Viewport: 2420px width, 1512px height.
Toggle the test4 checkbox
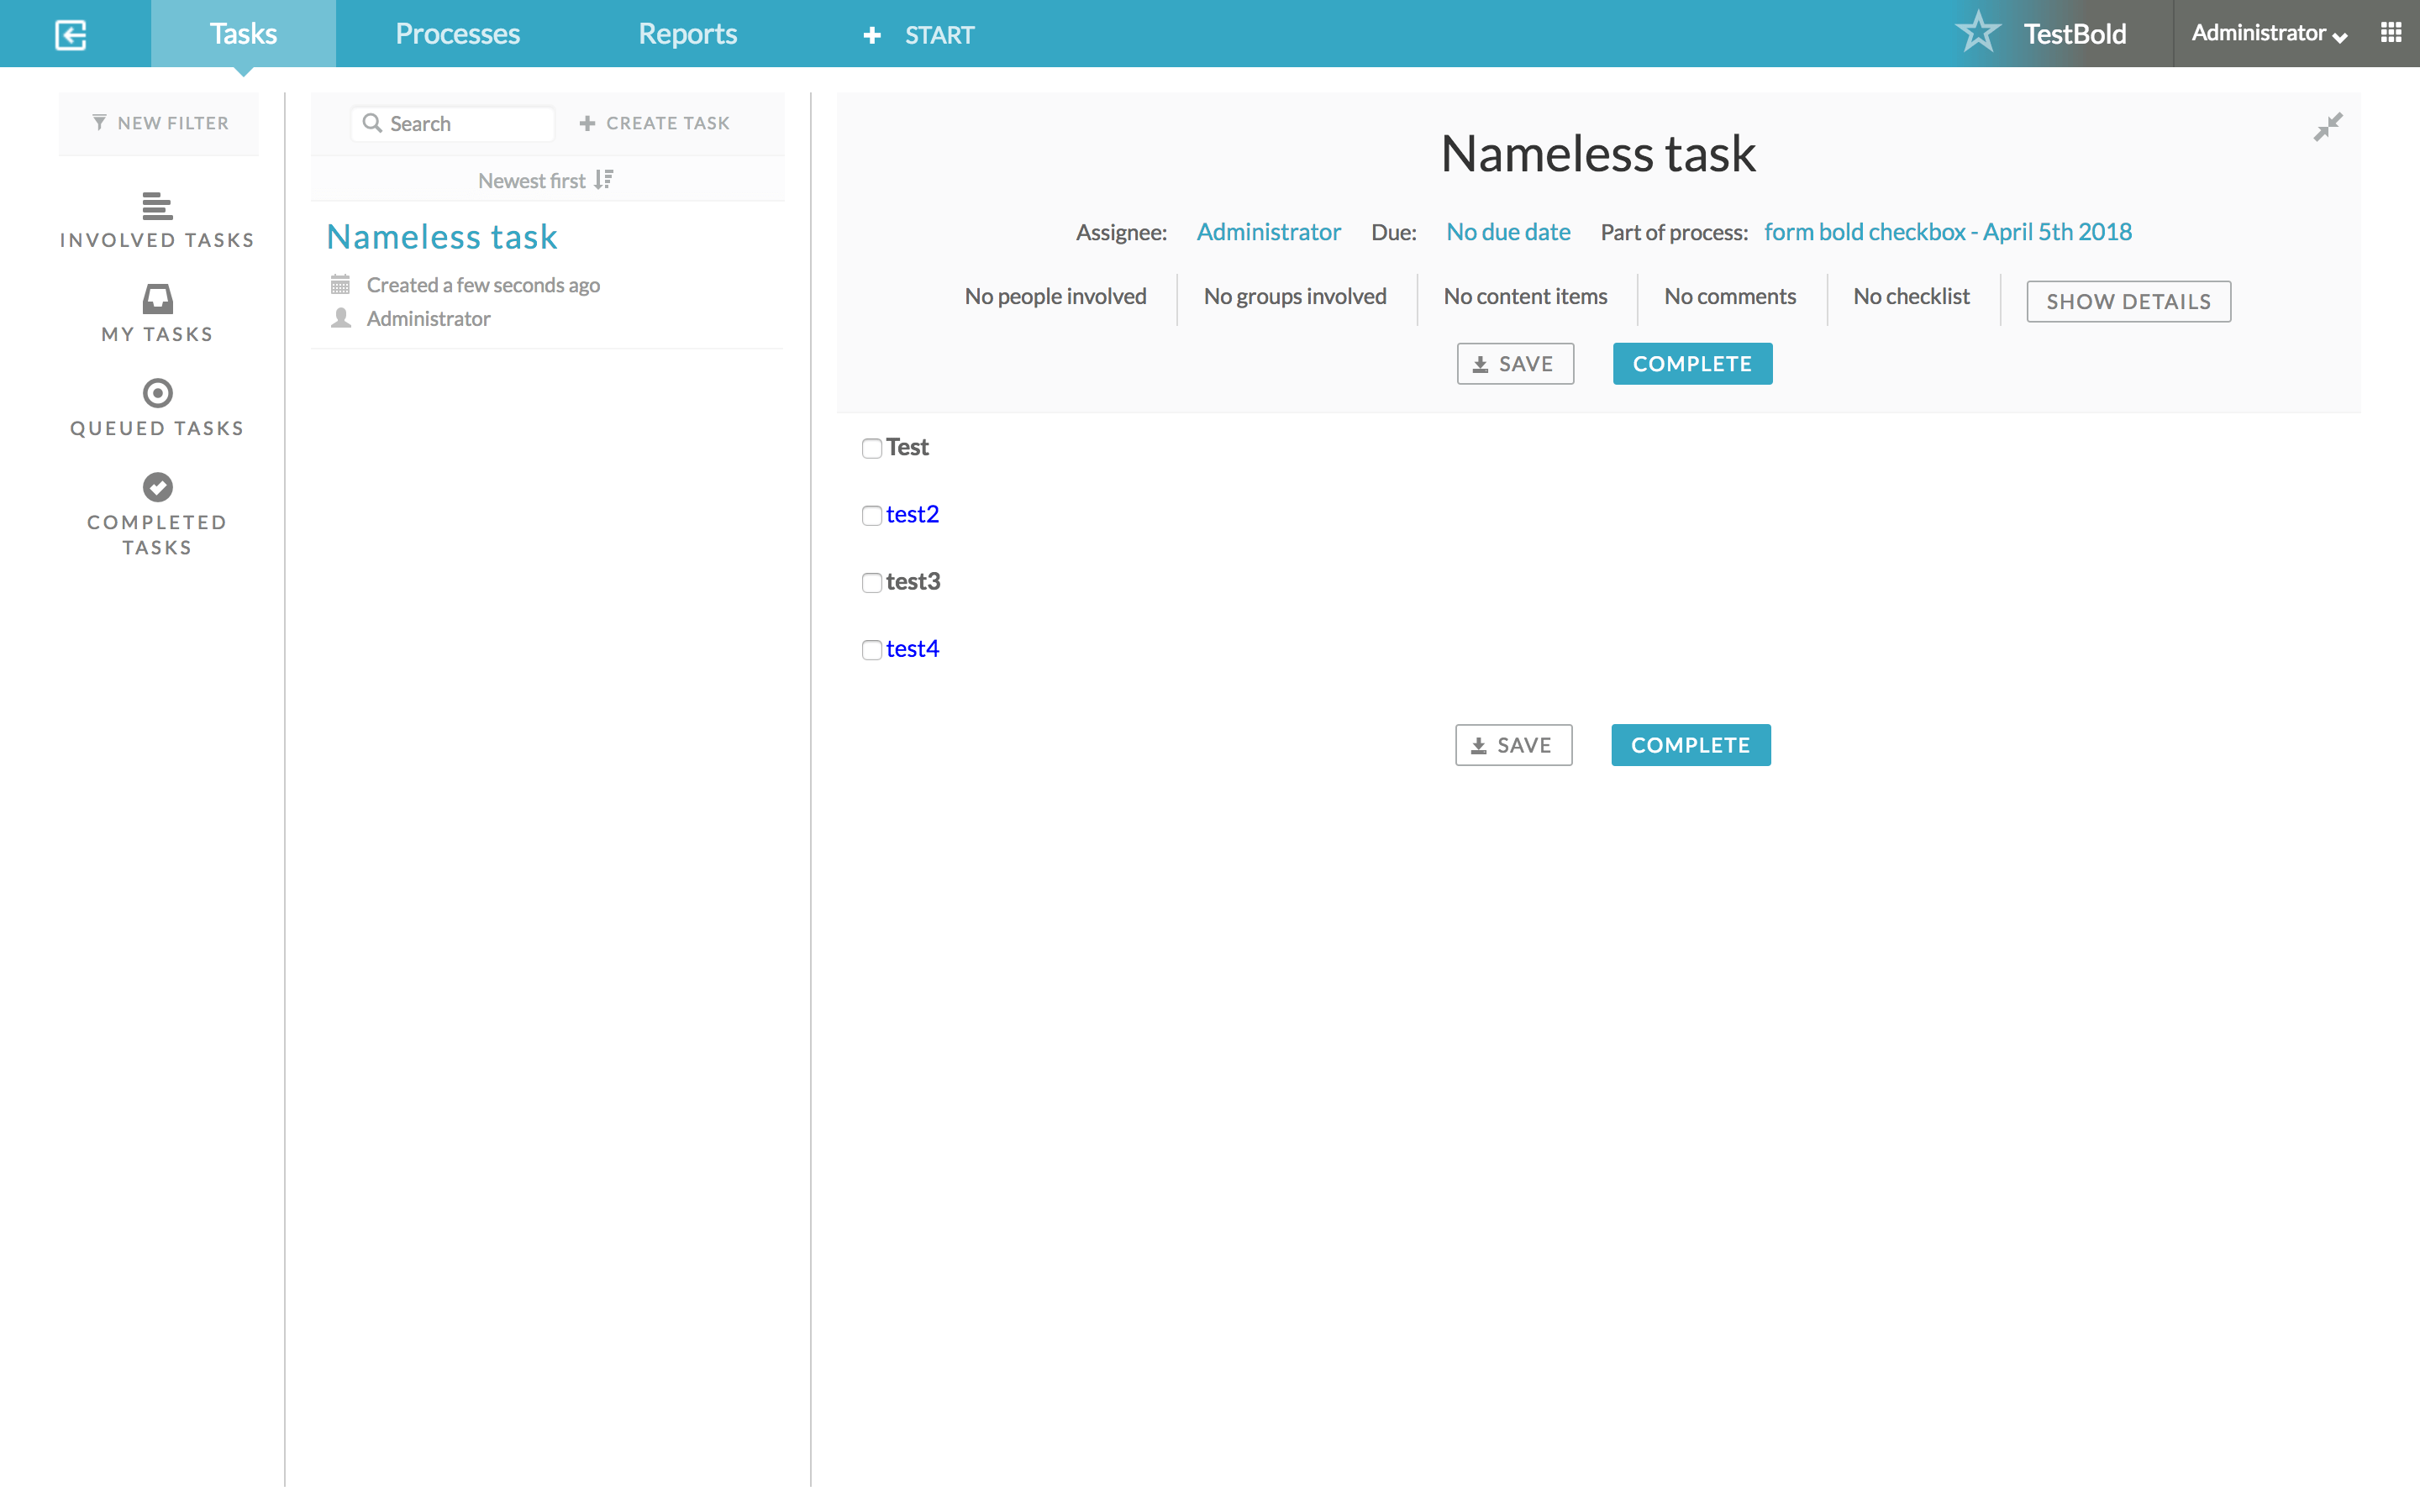[x=871, y=650]
